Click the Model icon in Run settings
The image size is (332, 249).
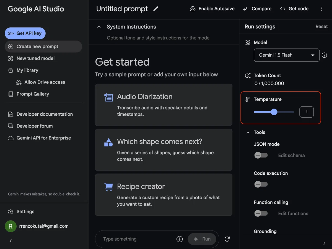point(248,43)
